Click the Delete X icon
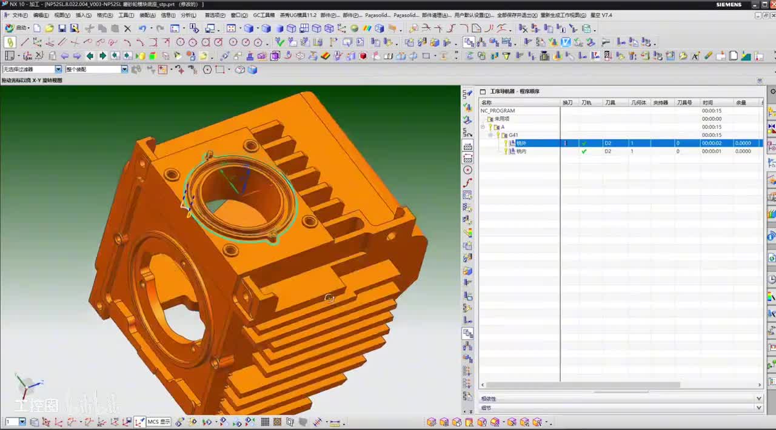This screenshot has height=430, width=776. [x=127, y=28]
